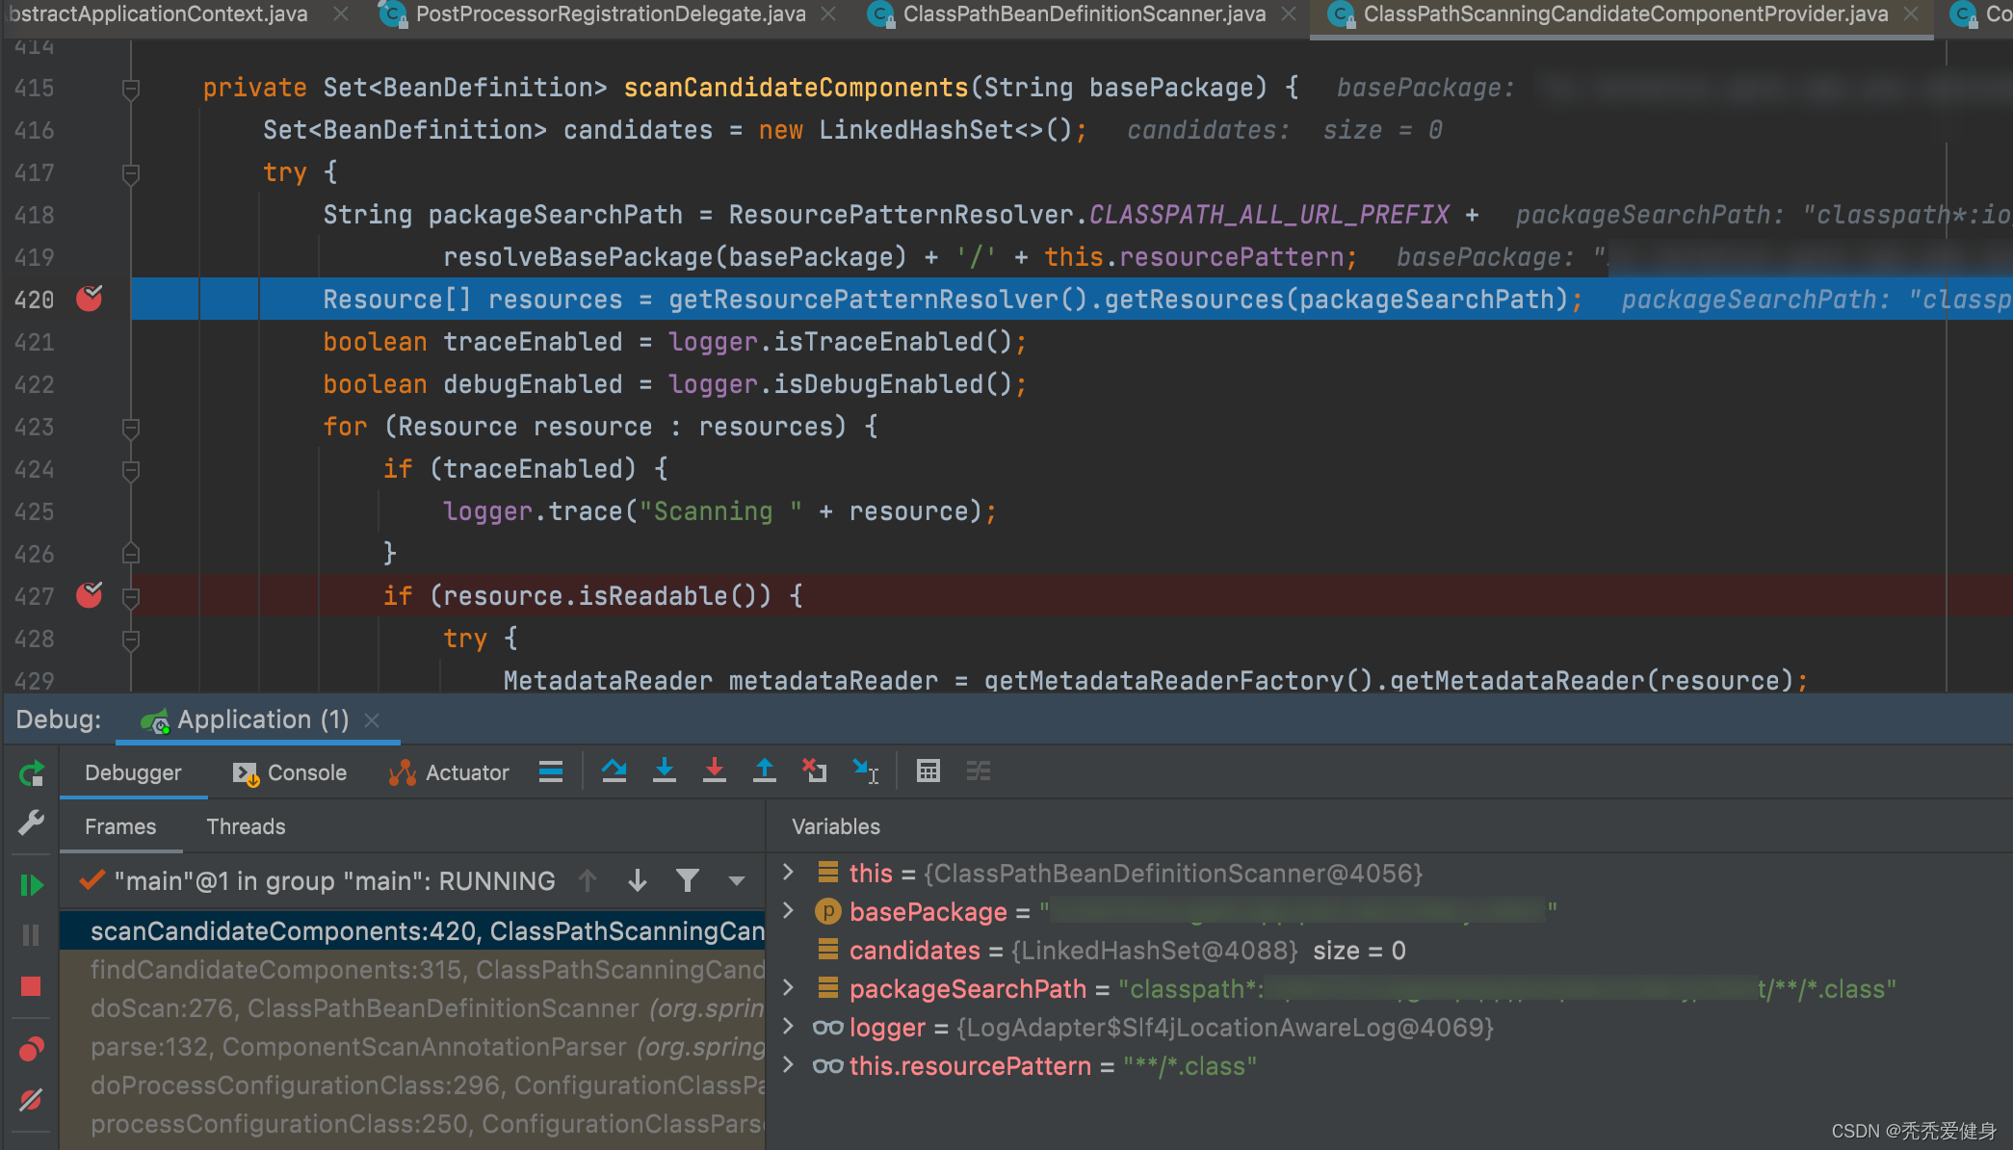Click the Step Over debugger icon

(614, 771)
